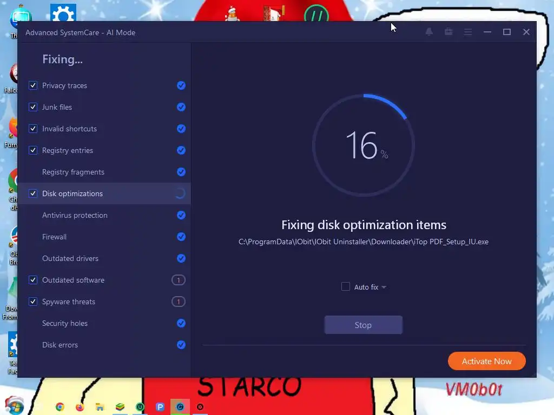
Task: Uncheck the Registry entries checkbox
Action: coord(33,150)
